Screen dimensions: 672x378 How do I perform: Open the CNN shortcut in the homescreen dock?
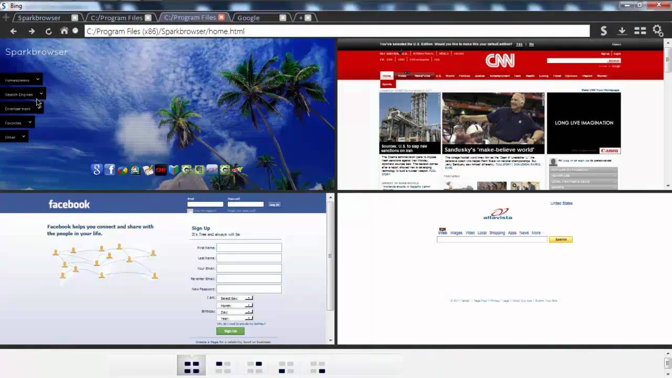(161, 170)
